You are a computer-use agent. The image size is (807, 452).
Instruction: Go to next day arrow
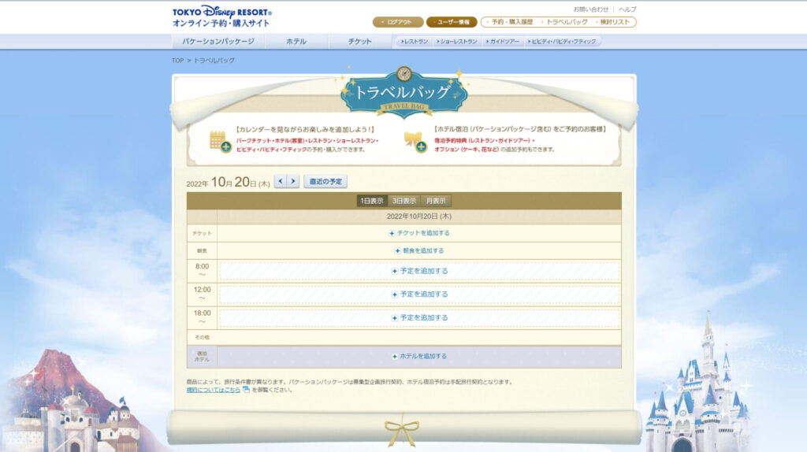pos(293,181)
